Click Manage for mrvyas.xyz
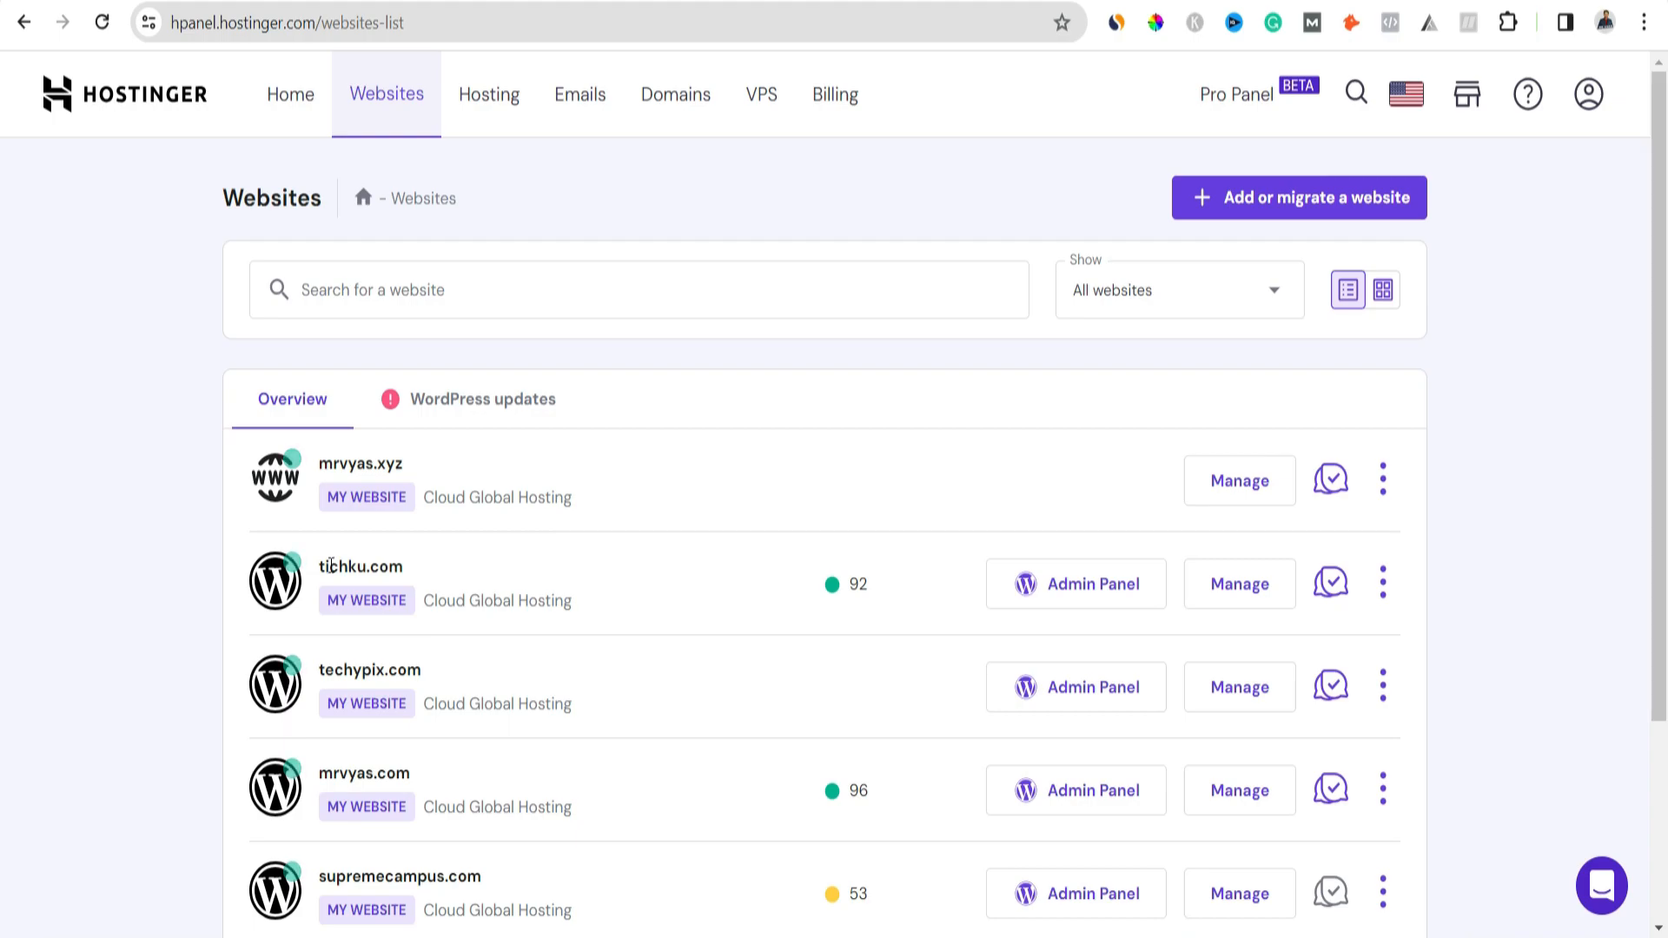Image resolution: width=1668 pixels, height=938 pixels. point(1240,480)
